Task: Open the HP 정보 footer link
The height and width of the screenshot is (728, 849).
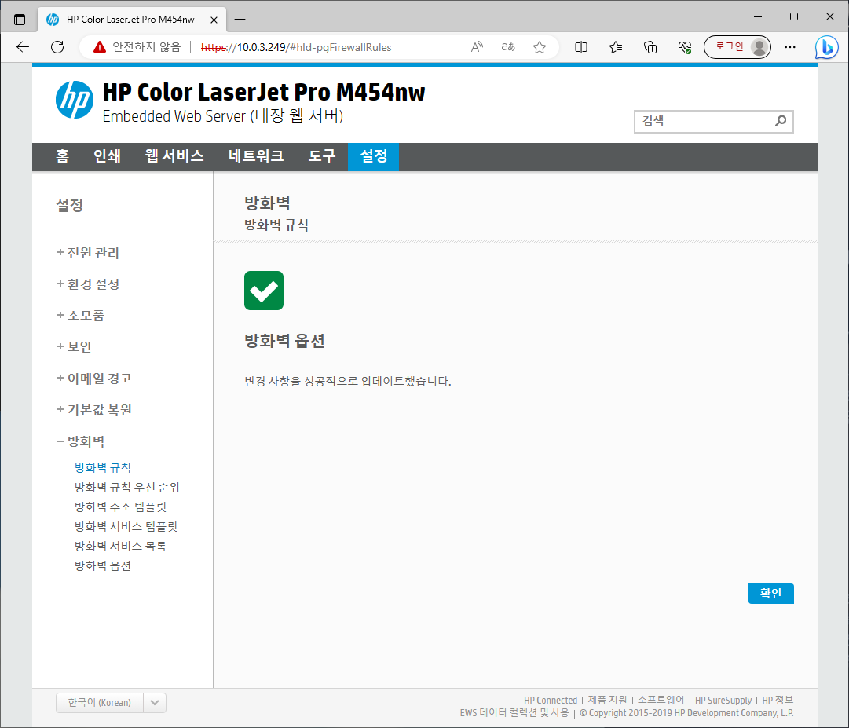Action: tap(778, 700)
